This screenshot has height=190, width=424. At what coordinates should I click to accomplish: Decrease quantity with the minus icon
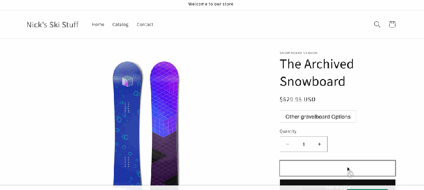coord(288,144)
